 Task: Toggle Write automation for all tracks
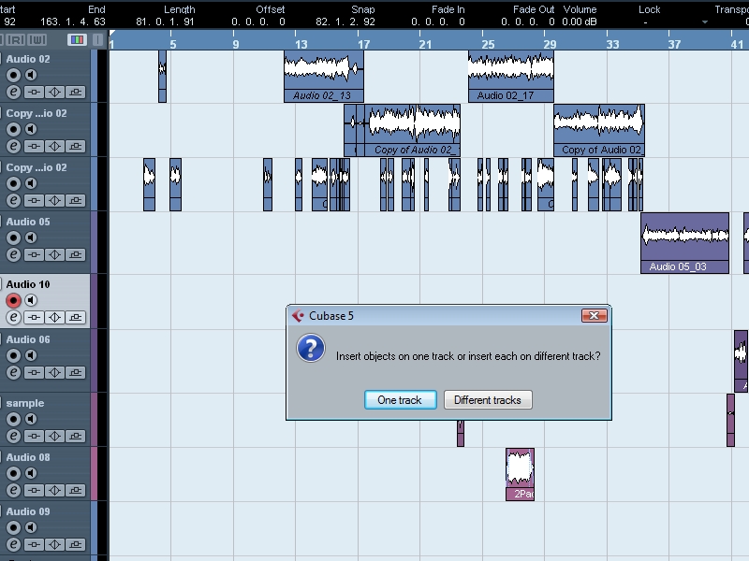coord(37,39)
